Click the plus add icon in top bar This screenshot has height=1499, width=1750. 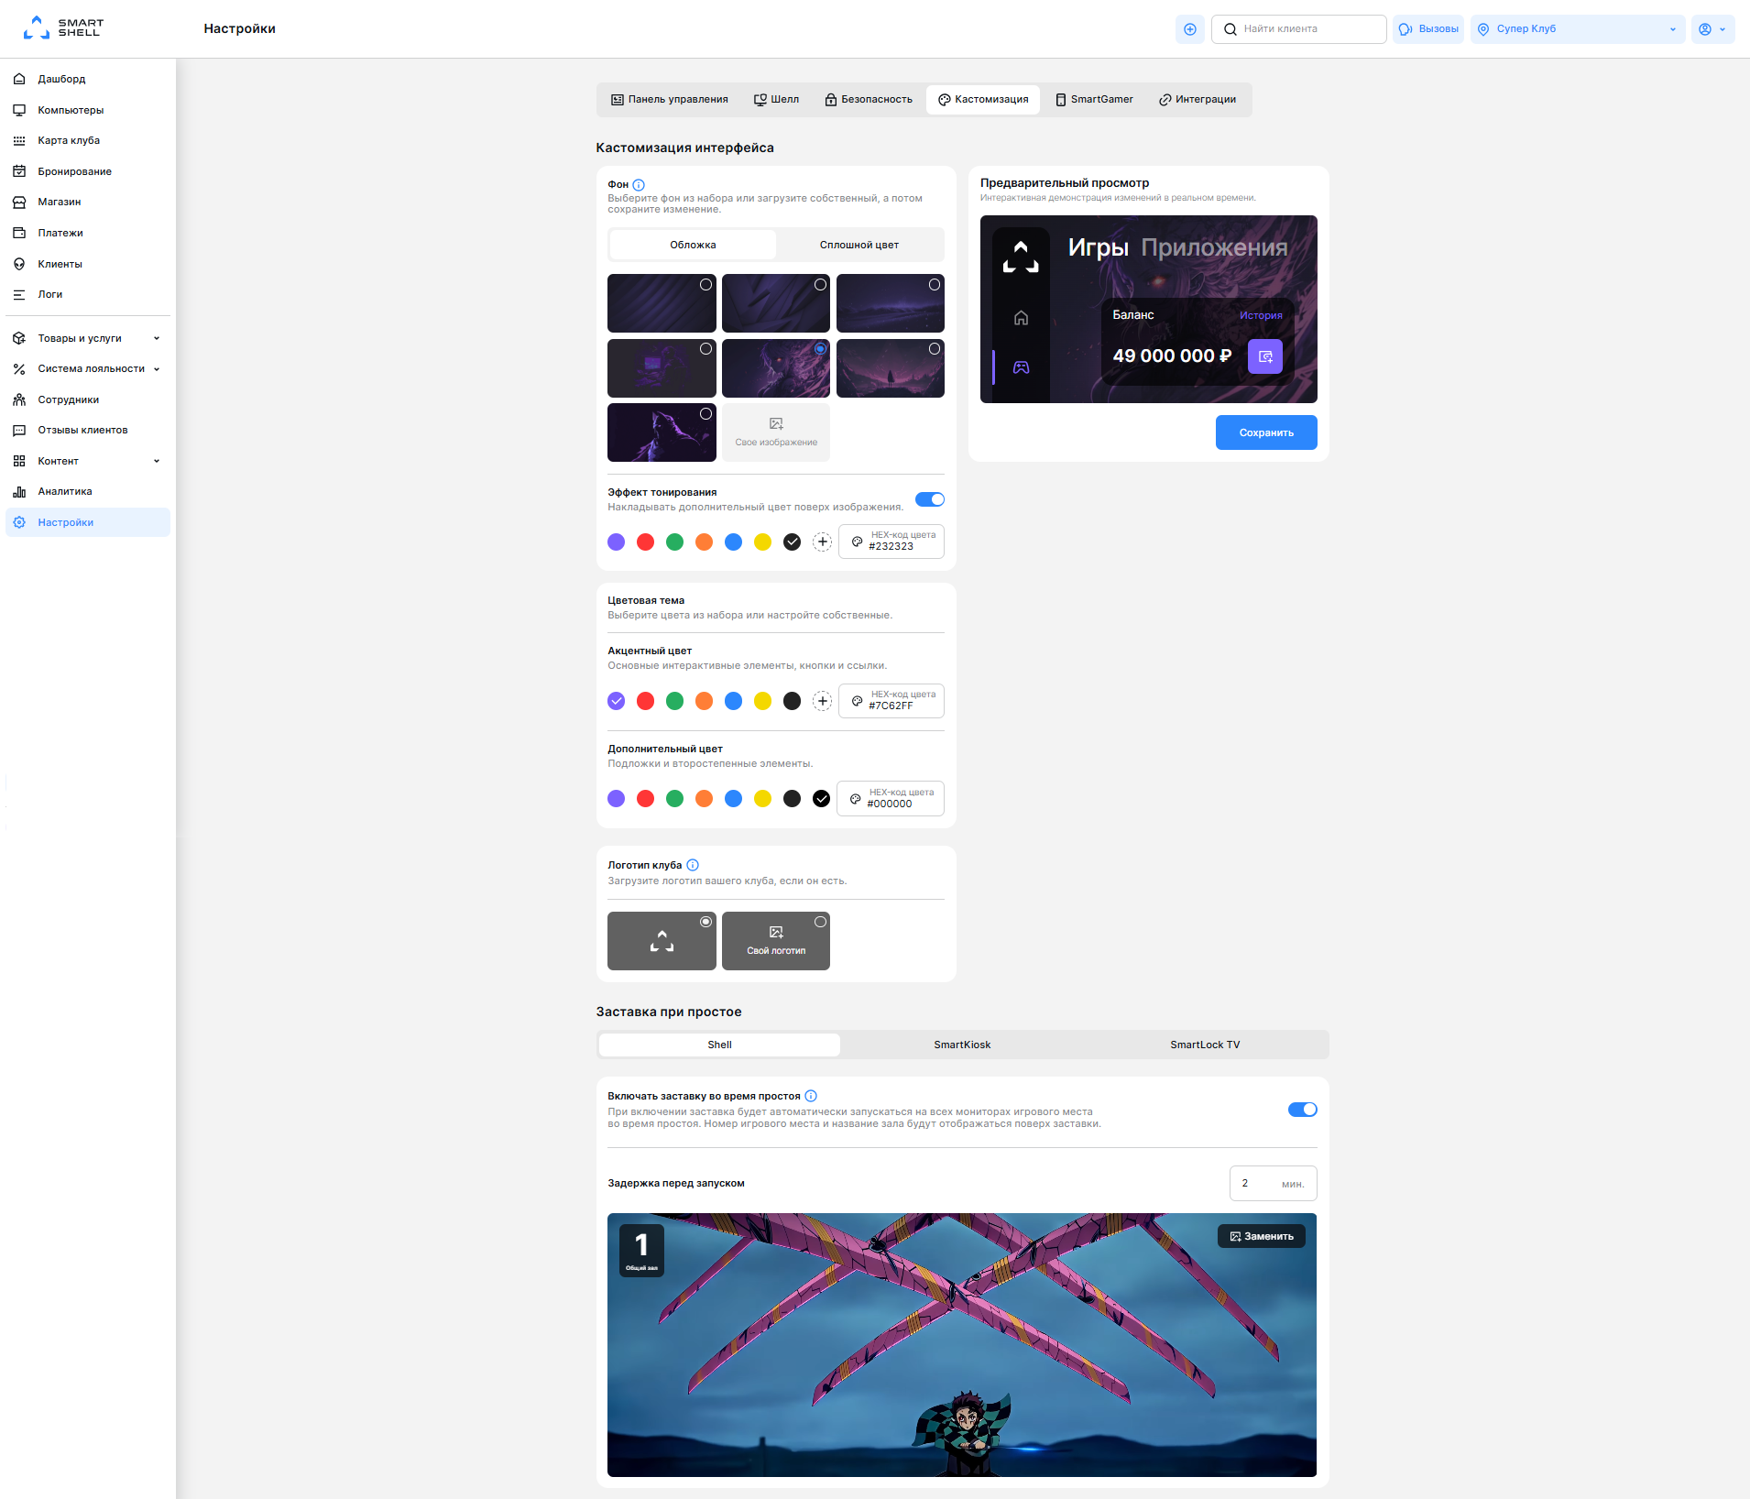click(x=1189, y=28)
